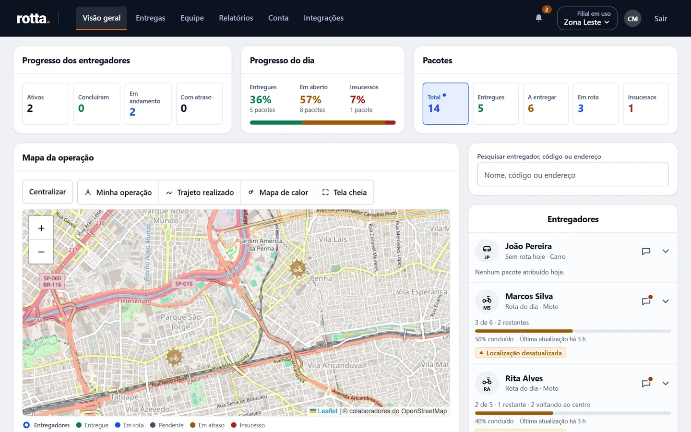Screen dimensions: 691x432
Task: Open the notifications bell
Action: click(539, 18)
